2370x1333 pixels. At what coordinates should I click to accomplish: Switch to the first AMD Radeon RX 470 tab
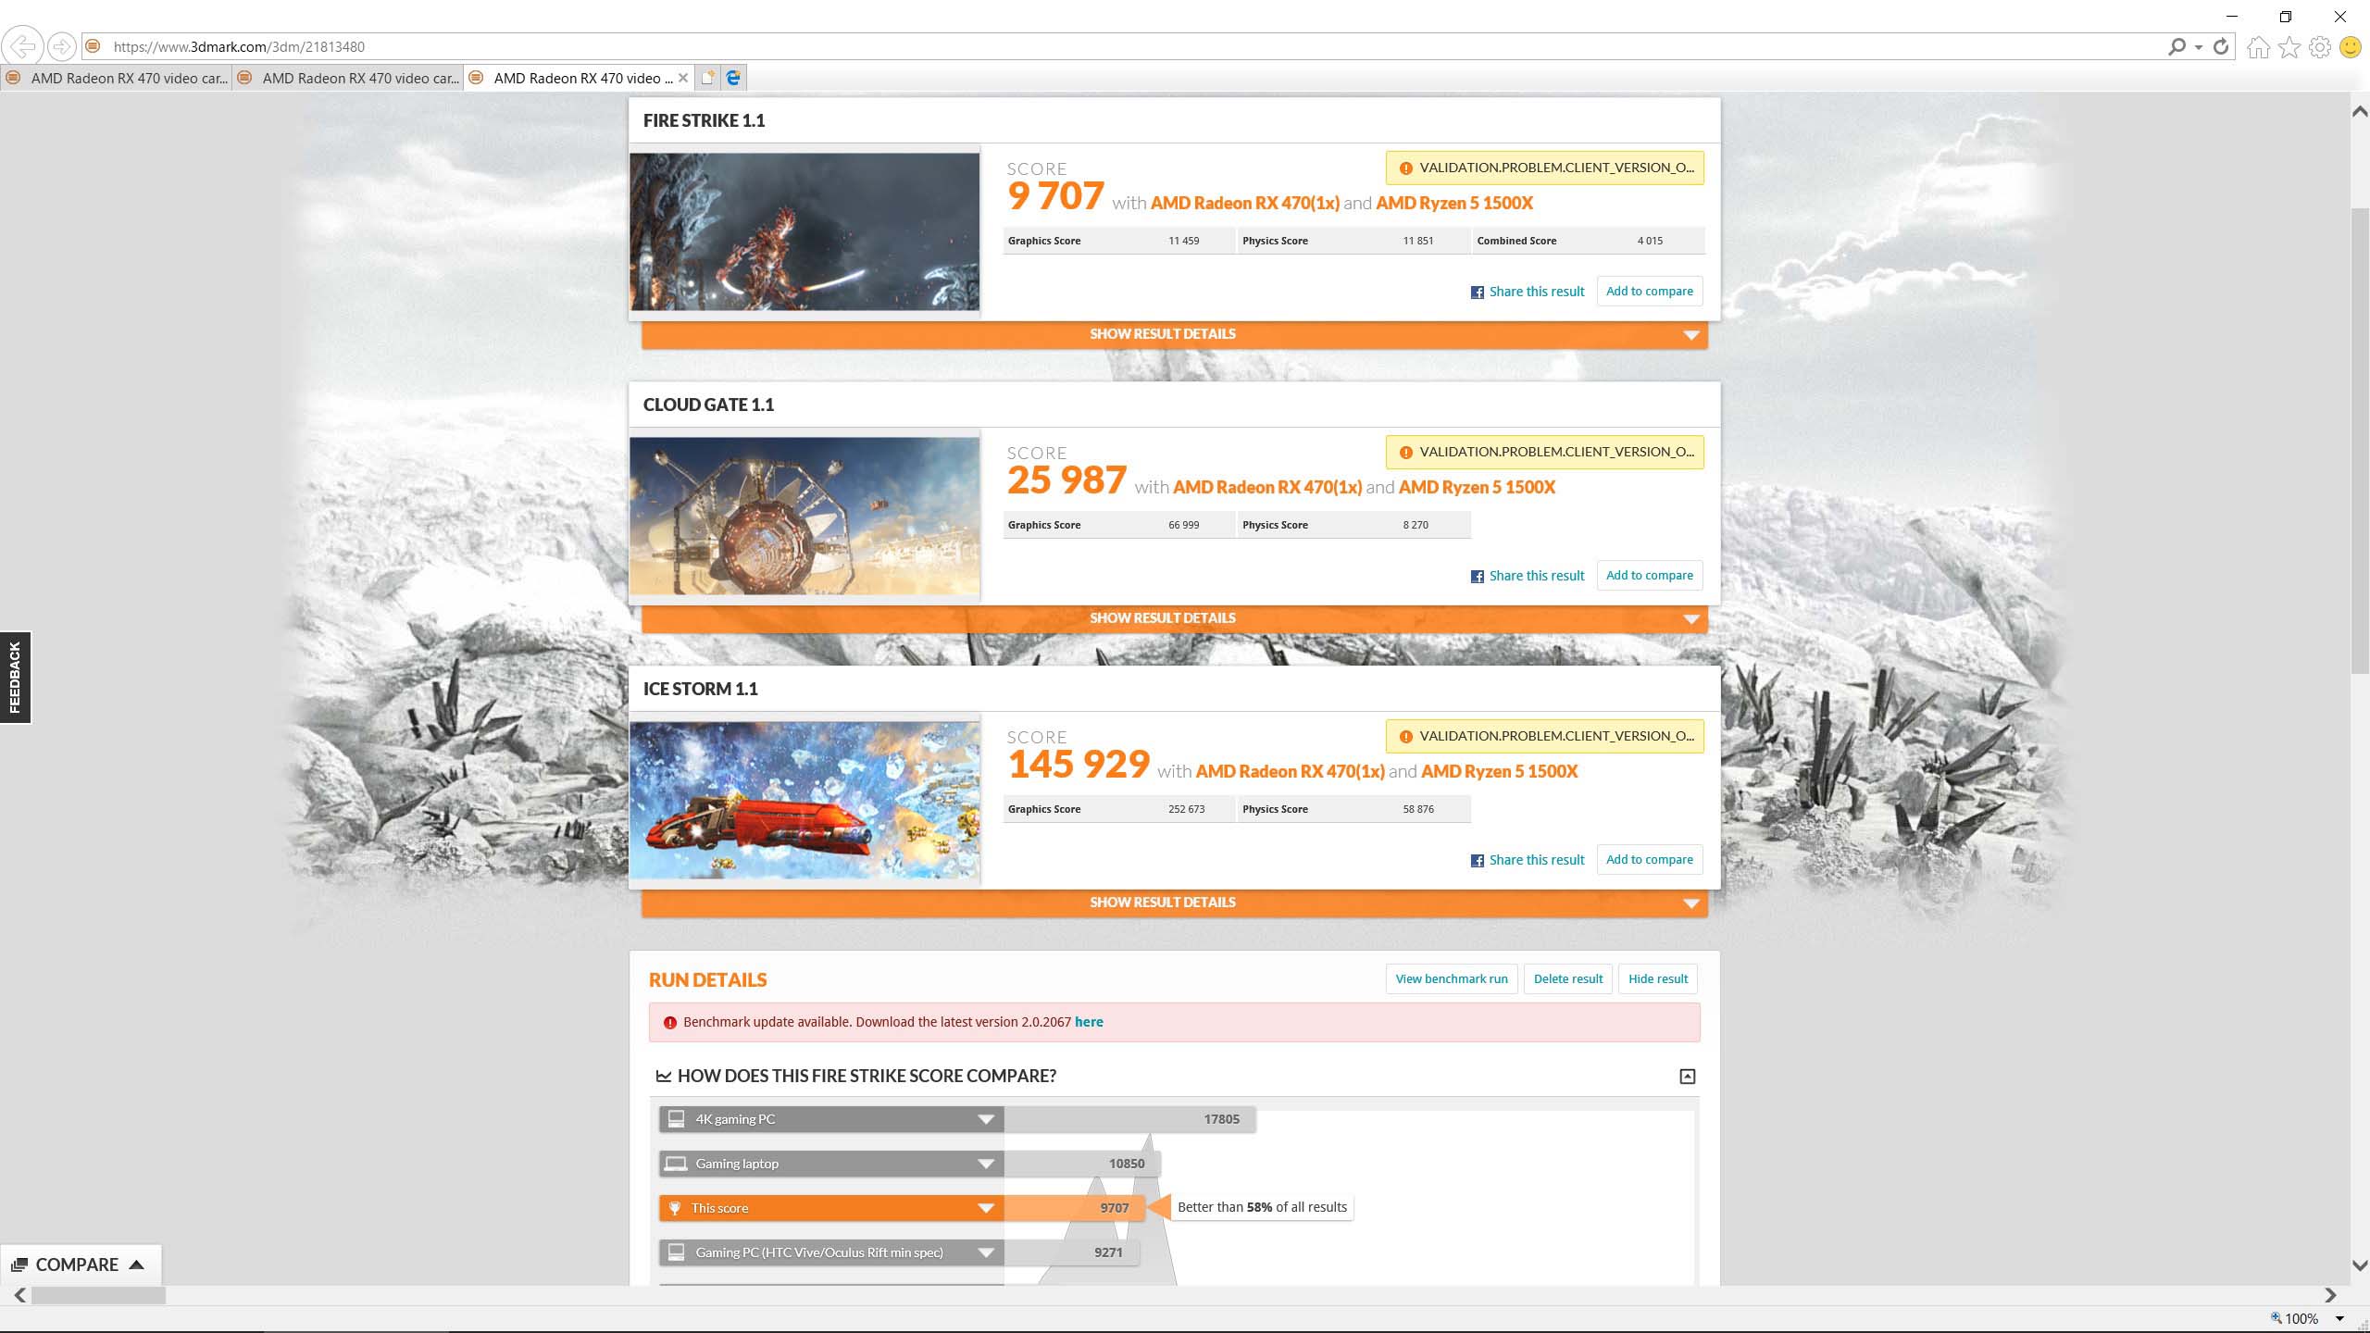117,78
